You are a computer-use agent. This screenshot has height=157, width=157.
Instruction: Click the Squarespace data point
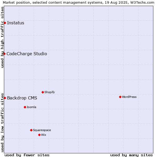[31, 130]
